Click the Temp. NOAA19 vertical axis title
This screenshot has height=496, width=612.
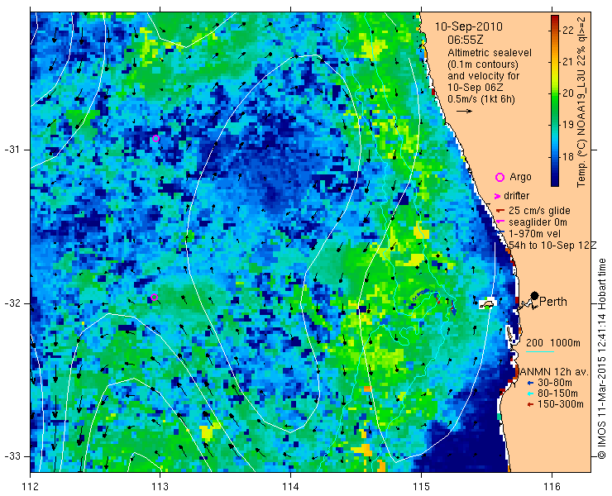point(581,102)
